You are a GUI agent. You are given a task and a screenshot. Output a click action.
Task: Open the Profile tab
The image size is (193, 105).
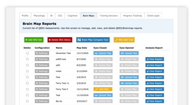[25, 16]
